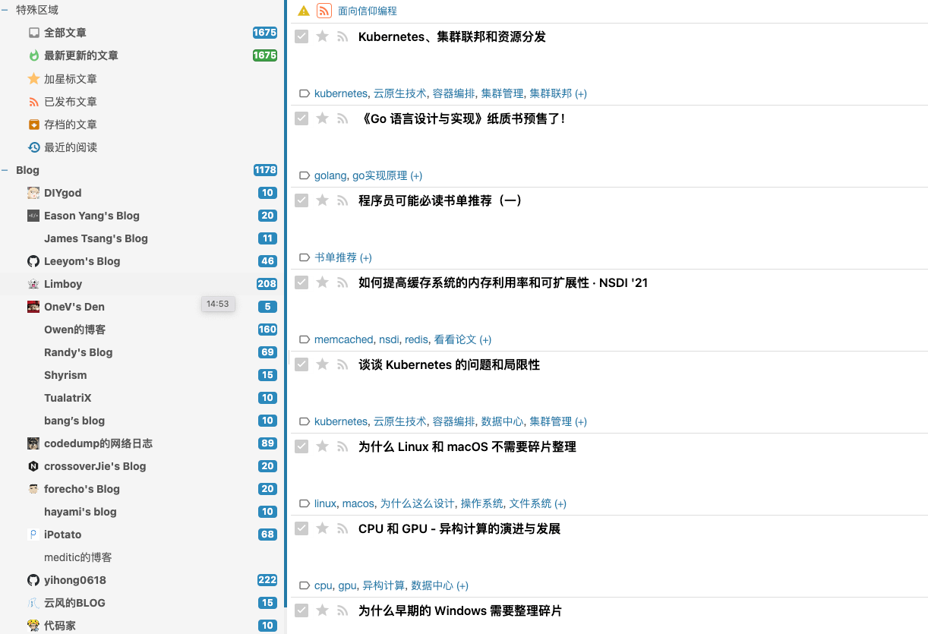
Task: Click the 1178 unread badge on Blog
Action: coord(266,170)
